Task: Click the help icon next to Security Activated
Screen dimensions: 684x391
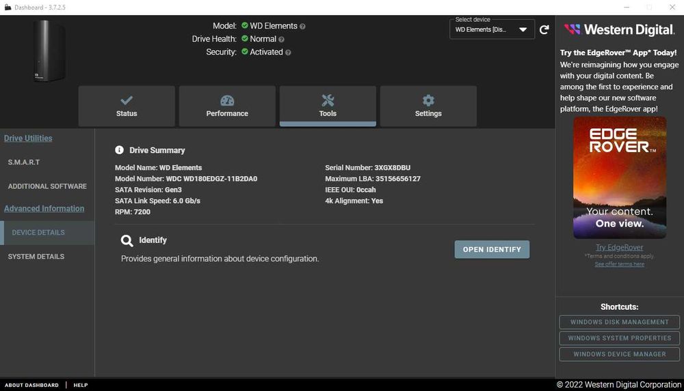Action: (x=288, y=53)
